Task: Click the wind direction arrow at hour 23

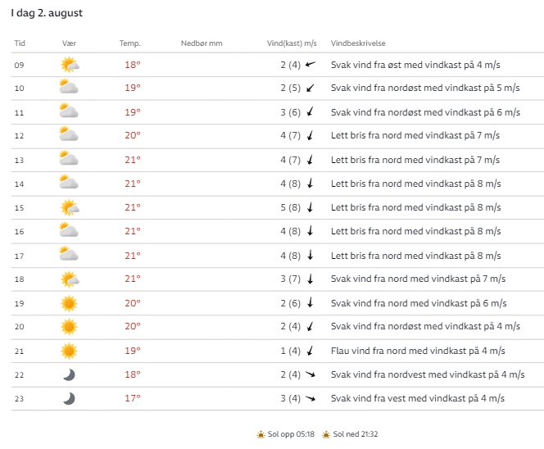Action: click(310, 398)
